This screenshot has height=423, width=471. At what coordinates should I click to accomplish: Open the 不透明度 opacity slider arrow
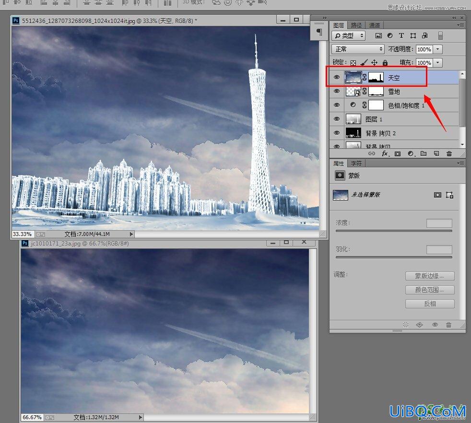click(437, 49)
